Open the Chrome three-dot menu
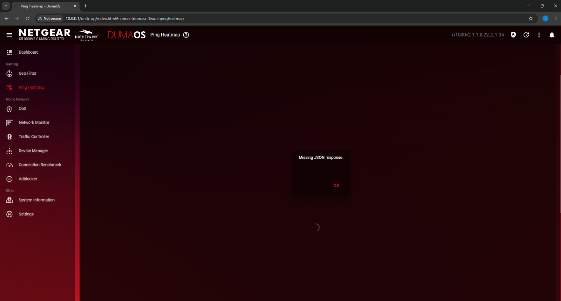This screenshot has width=561, height=301. pyautogui.click(x=555, y=19)
